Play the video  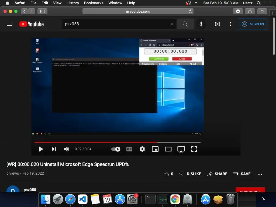[41, 149]
